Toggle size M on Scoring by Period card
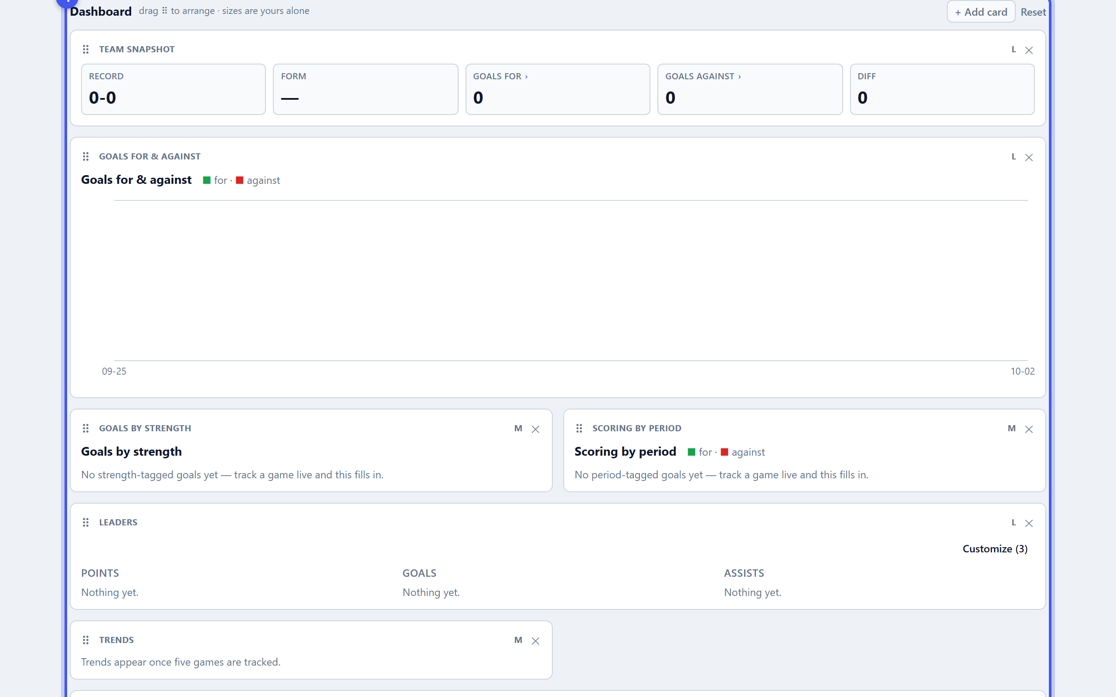Image resolution: width=1116 pixels, height=697 pixels. 1012,429
